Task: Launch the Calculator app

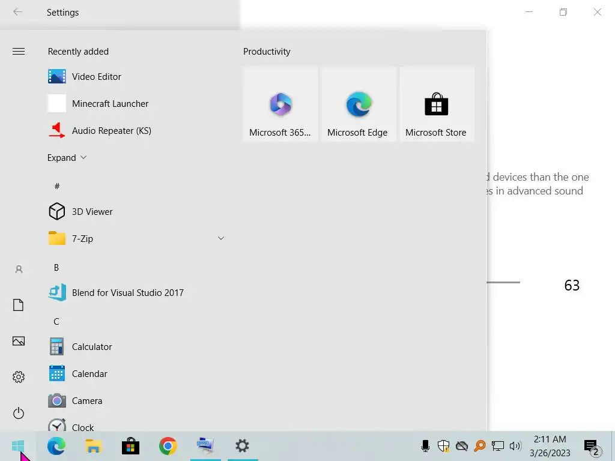Action: 135,347
